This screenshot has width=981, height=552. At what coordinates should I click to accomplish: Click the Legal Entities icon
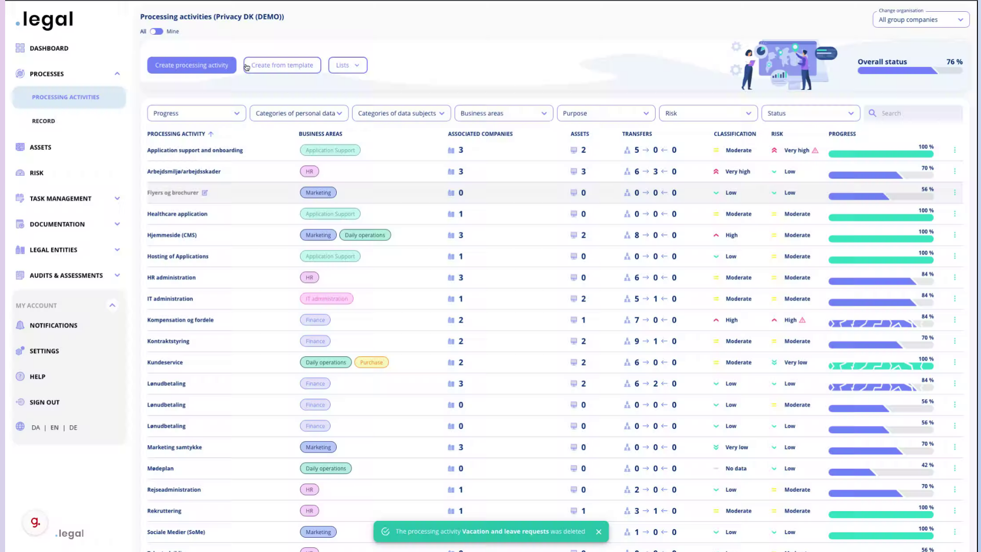click(x=20, y=249)
